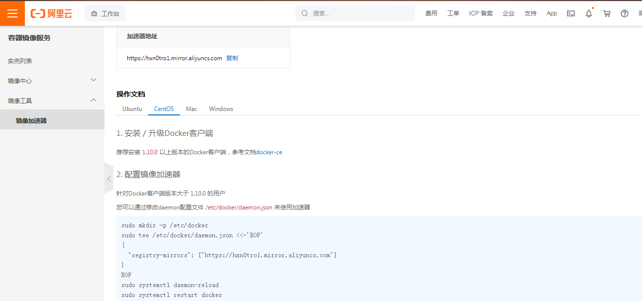Open 企业 in the top navigation
The width and height of the screenshot is (642, 301).
click(509, 13)
